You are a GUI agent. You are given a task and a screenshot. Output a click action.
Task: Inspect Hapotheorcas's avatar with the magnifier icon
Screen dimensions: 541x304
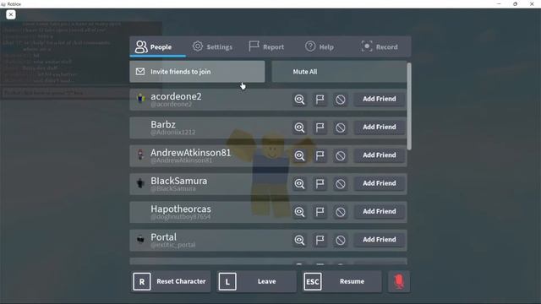[x=299, y=212]
